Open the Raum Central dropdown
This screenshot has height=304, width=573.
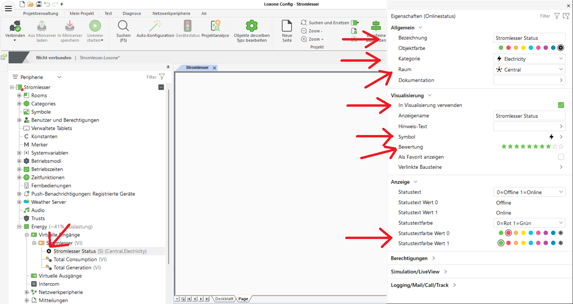pyautogui.click(x=529, y=70)
